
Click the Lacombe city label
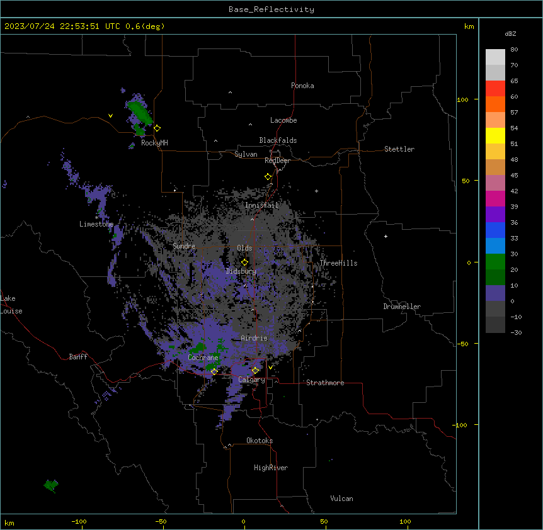[x=283, y=120]
